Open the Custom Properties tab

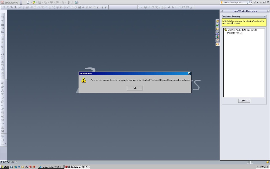click(217, 40)
